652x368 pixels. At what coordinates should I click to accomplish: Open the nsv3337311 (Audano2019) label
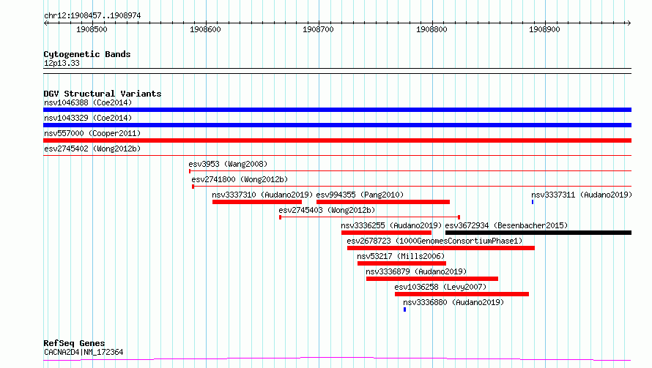[582, 195]
